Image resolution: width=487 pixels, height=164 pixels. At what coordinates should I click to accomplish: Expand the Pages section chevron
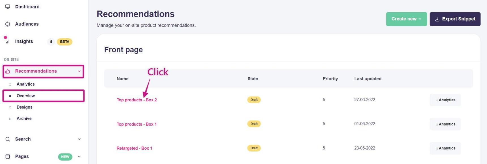pos(79,156)
